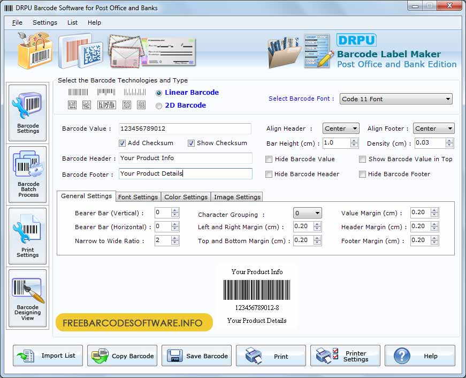Click the Save Barcode button label
This screenshot has height=378, width=466.
click(207, 356)
